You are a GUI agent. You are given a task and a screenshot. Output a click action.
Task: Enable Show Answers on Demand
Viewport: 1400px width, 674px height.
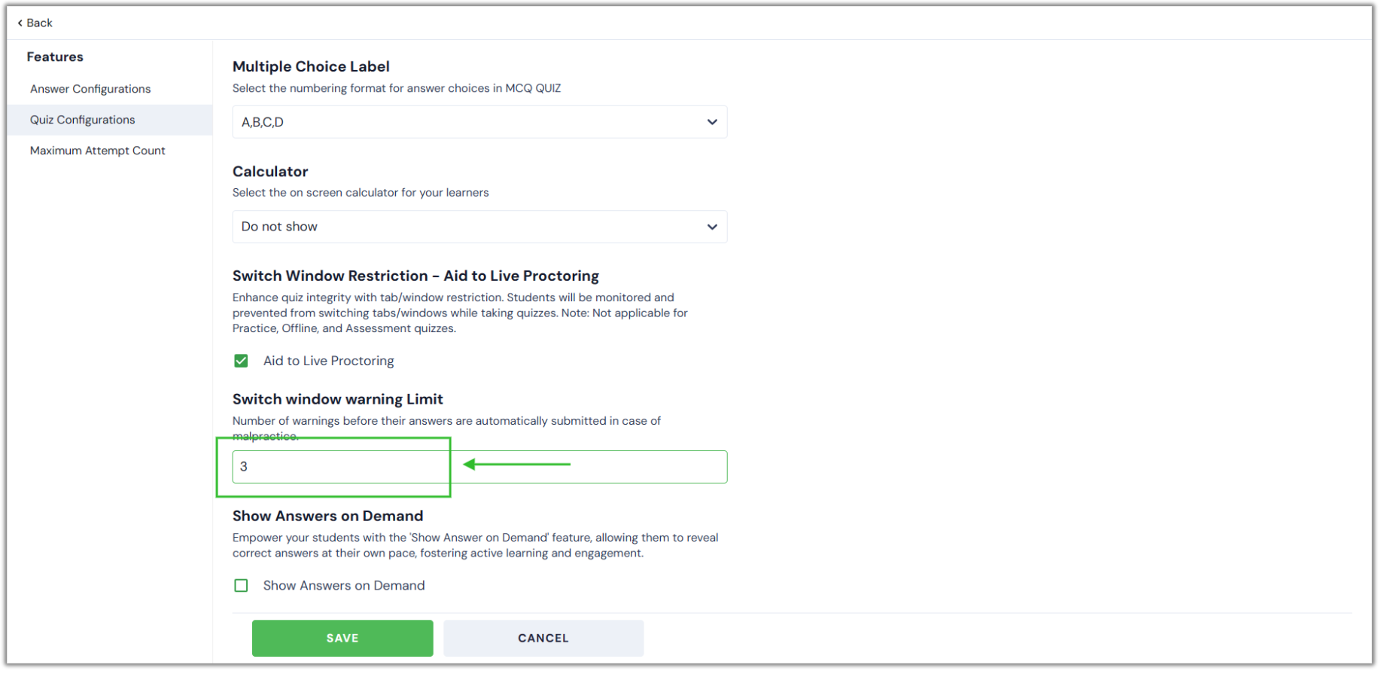pyautogui.click(x=241, y=585)
